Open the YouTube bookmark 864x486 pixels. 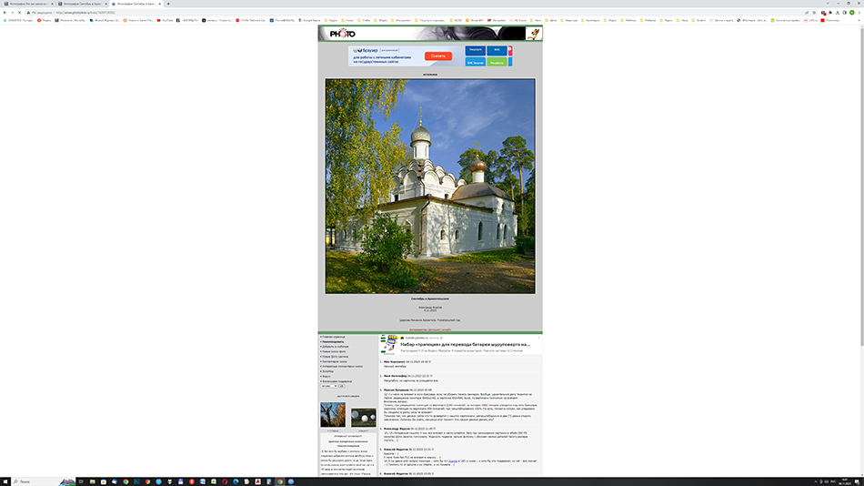165,20
